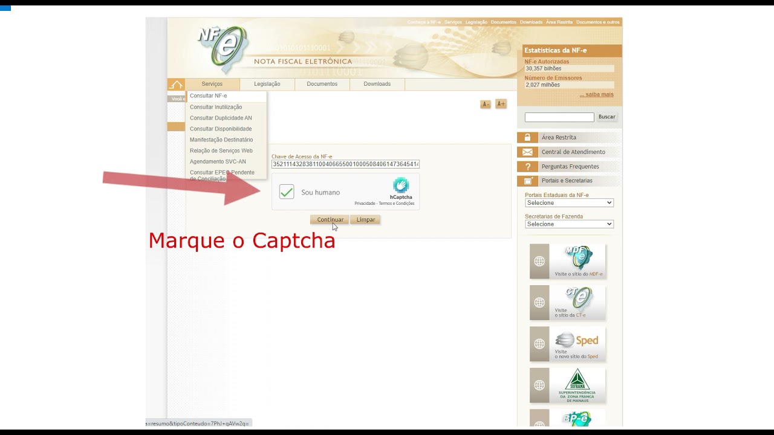Image resolution: width=774 pixels, height=435 pixels.
Task: Click the Continuar button
Action: [330, 220]
